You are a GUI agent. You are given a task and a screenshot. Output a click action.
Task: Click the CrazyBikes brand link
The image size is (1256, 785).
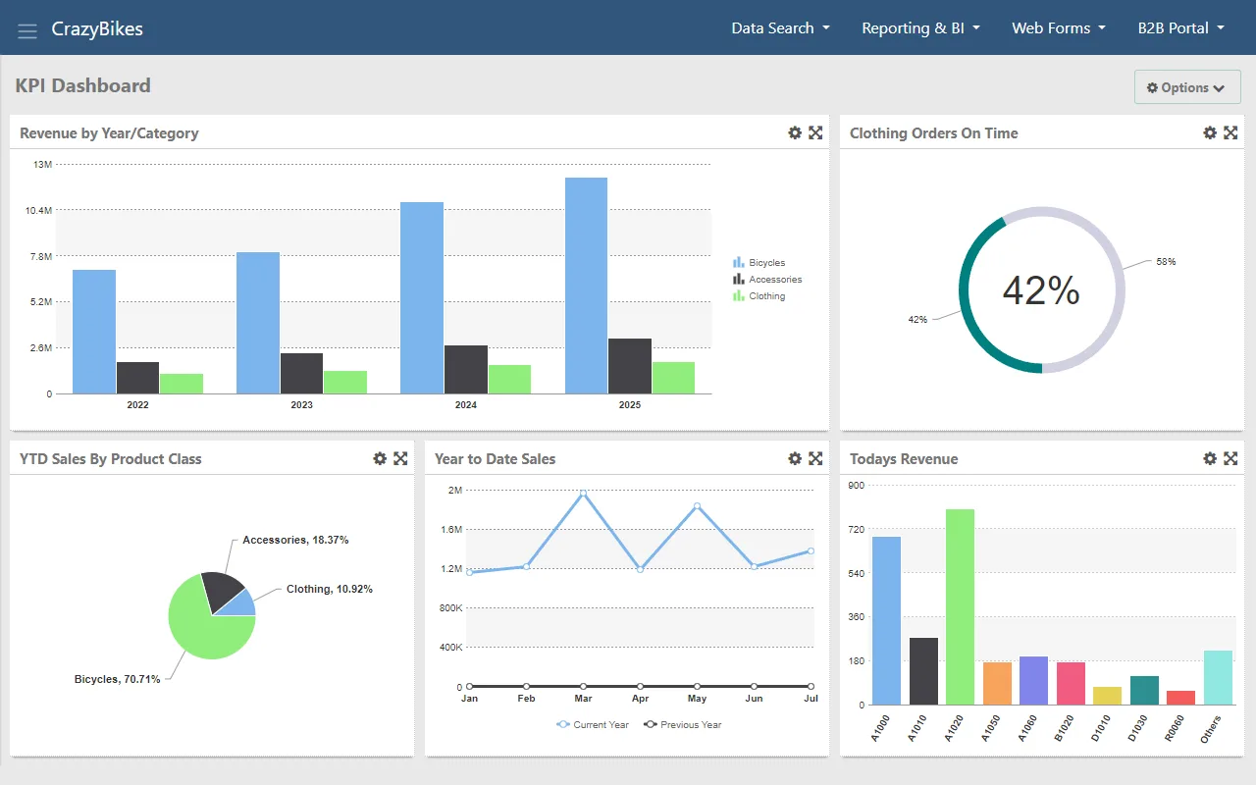(97, 28)
